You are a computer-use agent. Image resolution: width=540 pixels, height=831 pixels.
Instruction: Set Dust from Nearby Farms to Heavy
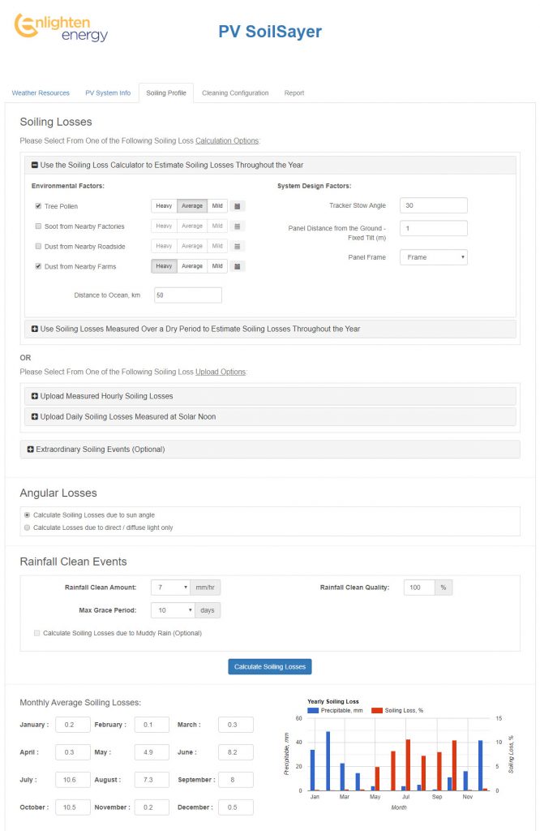coord(164,266)
